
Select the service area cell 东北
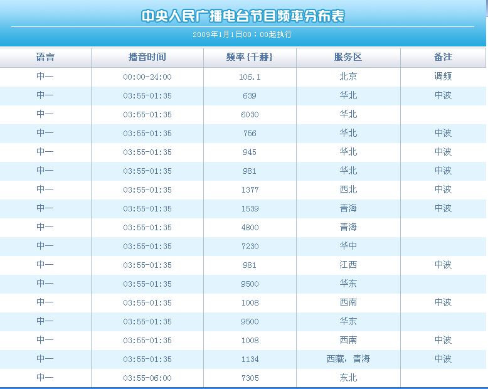[348, 378]
